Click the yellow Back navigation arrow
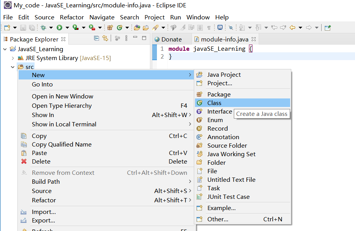Viewport: 355px width, 231px height. click(292, 28)
